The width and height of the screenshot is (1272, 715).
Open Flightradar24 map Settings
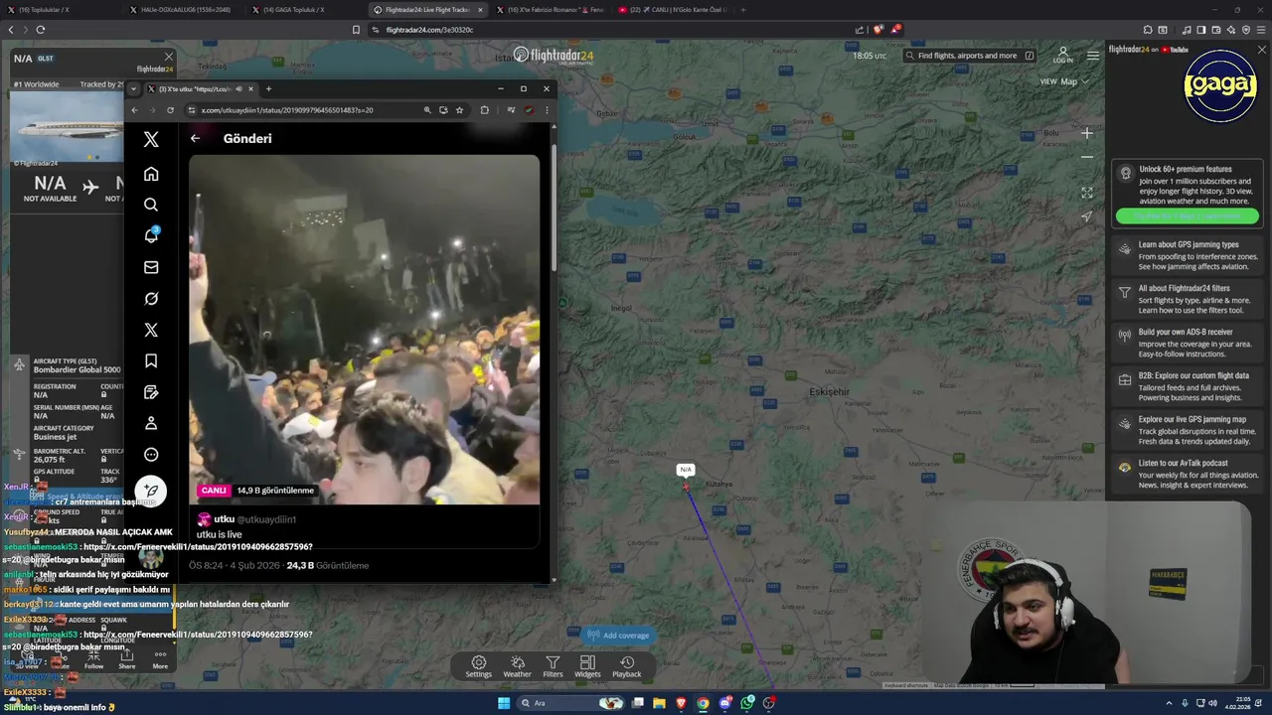click(x=479, y=666)
